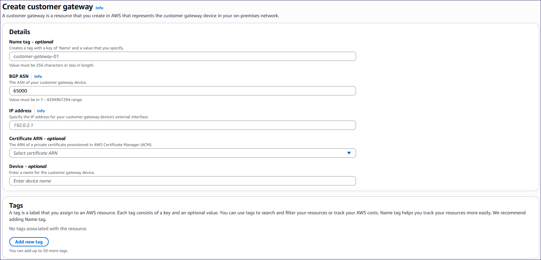This screenshot has width=541, height=260.
Task: Open the BGP ASN Info link
Action: pos(38,77)
